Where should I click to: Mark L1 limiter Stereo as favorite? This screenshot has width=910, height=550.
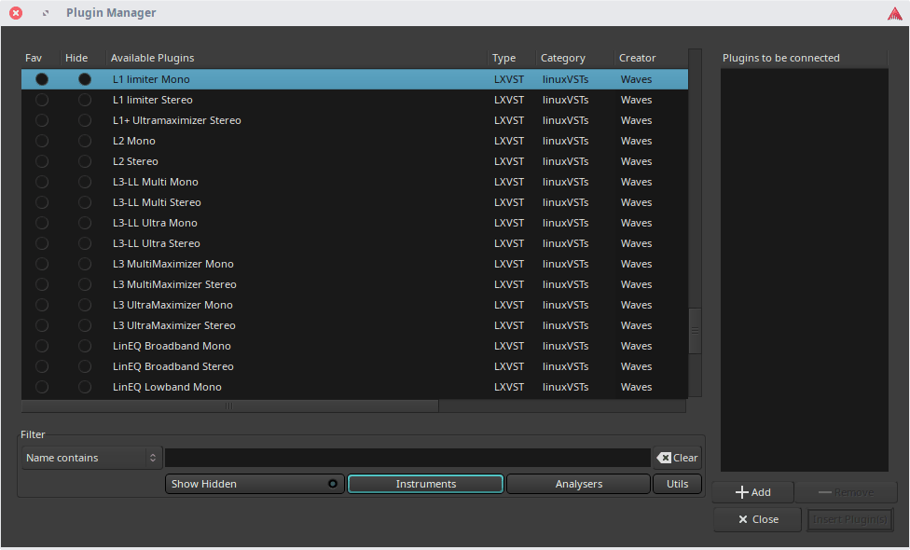pyautogui.click(x=42, y=100)
